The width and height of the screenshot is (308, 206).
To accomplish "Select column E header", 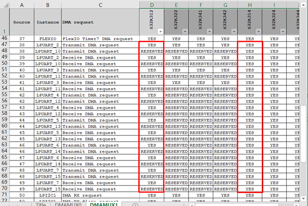I will (176, 5).
